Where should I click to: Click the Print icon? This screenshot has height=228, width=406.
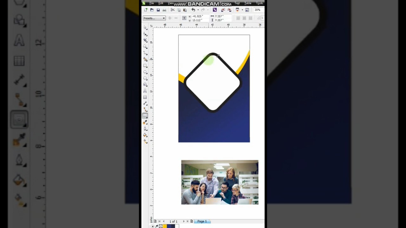(164, 10)
